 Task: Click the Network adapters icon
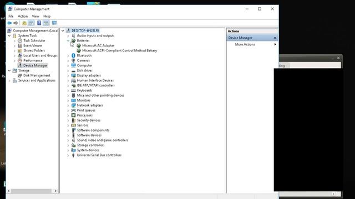click(73, 105)
